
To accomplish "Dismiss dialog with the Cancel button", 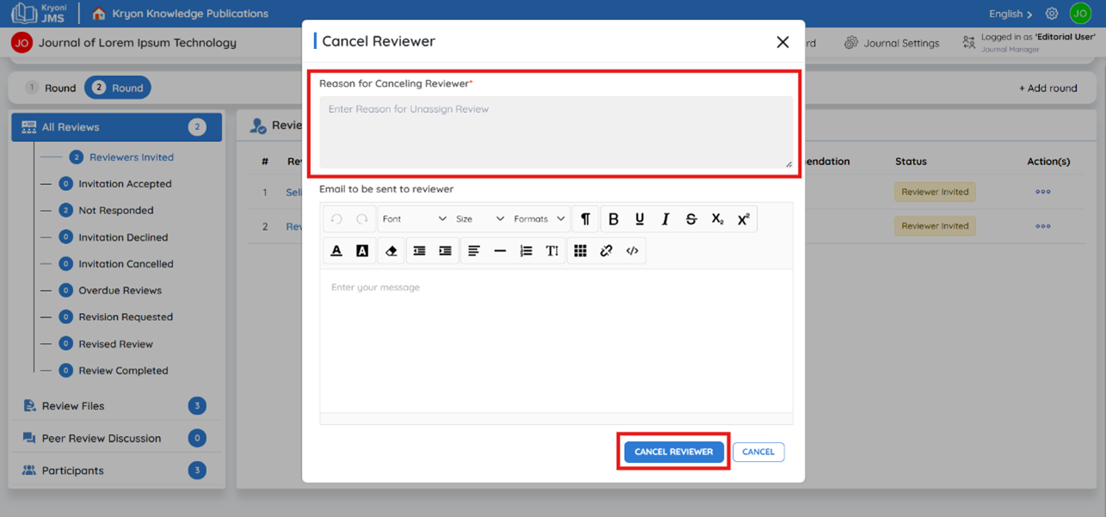I will click(758, 452).
